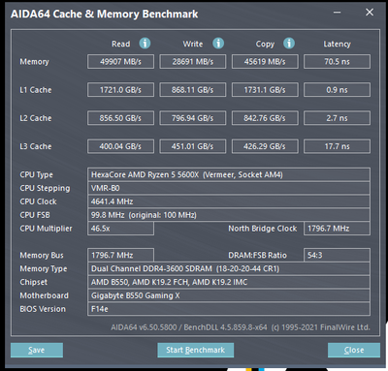388x371 pixels.
Task: Click DRAM:FSB Ratio value 54:3
Action: (337, 256)
